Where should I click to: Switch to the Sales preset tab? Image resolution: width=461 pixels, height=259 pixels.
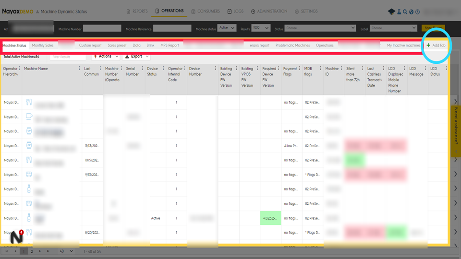(x=117, y=45)
